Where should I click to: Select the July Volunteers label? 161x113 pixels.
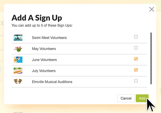(44, 71)
